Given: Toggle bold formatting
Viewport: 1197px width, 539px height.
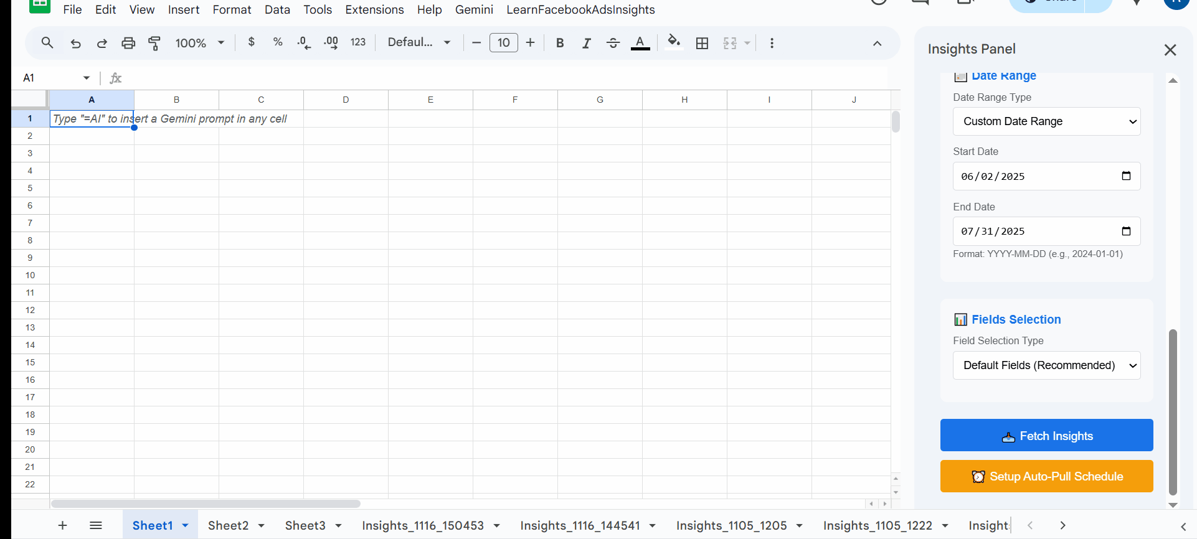Looking at the screenshot, I should [560, 43].
